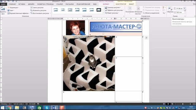The image size is (196, 110).
Task: Open the rotate objects dropdown
Action: click(x=164, y=13)
